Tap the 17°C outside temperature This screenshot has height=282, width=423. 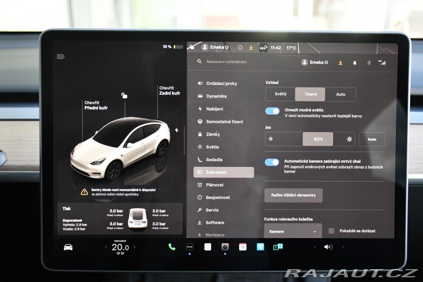[x=291, y=48]
